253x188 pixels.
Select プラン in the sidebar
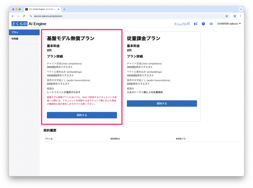tap(24, 32)
